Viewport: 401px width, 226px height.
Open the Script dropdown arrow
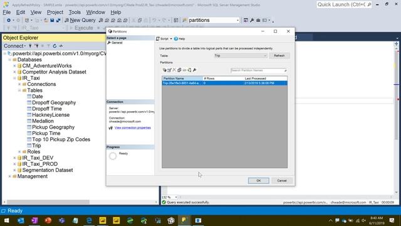171,39
